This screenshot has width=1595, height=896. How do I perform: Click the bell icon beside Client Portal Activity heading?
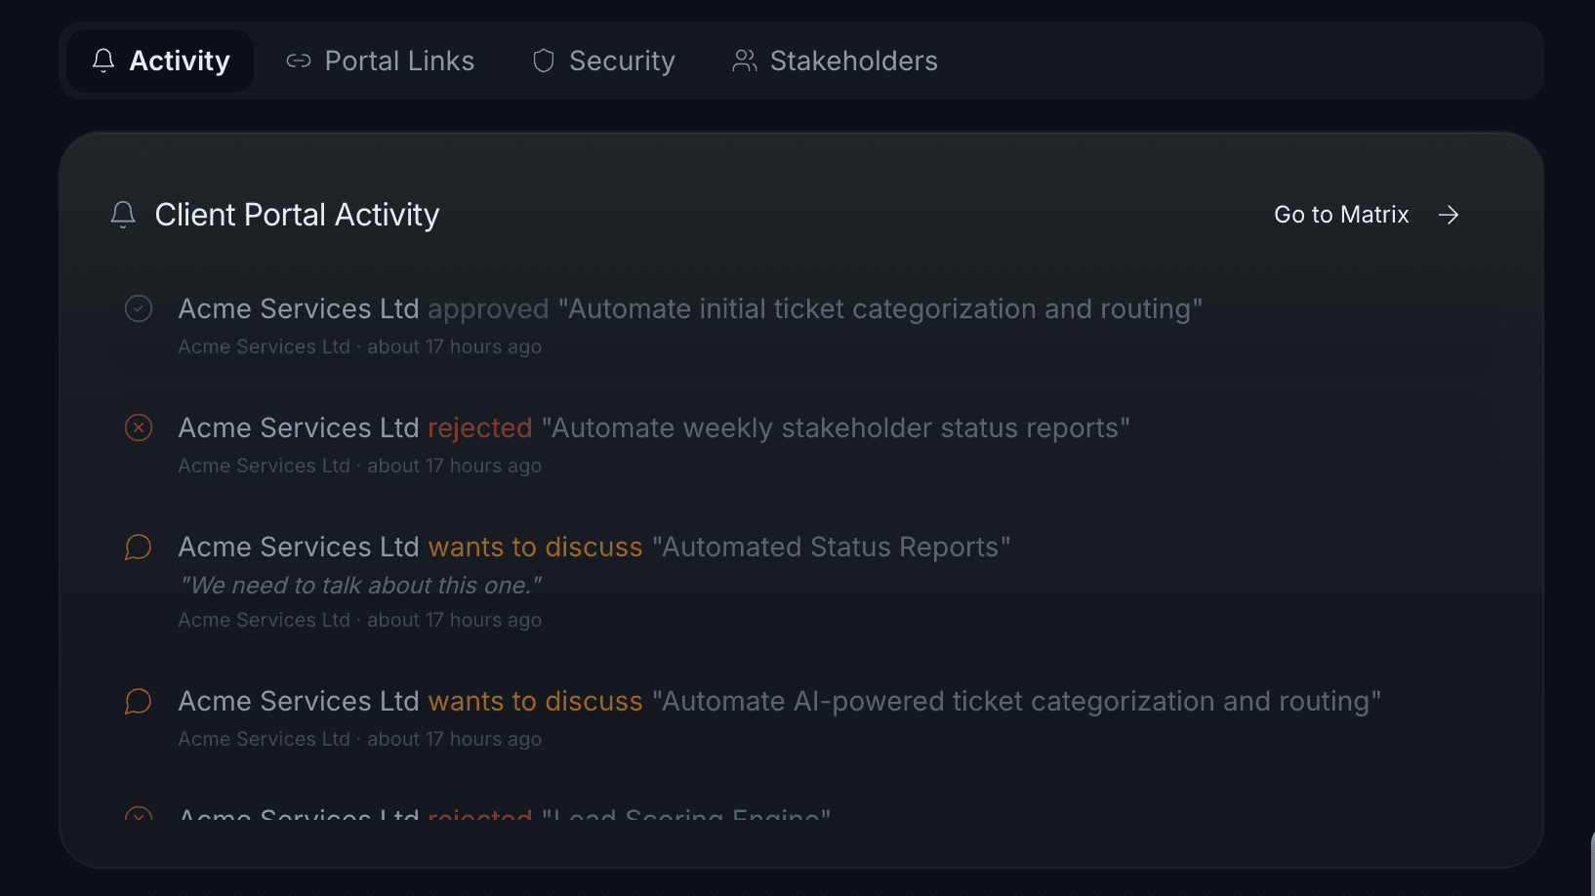[x=123, y=215]
